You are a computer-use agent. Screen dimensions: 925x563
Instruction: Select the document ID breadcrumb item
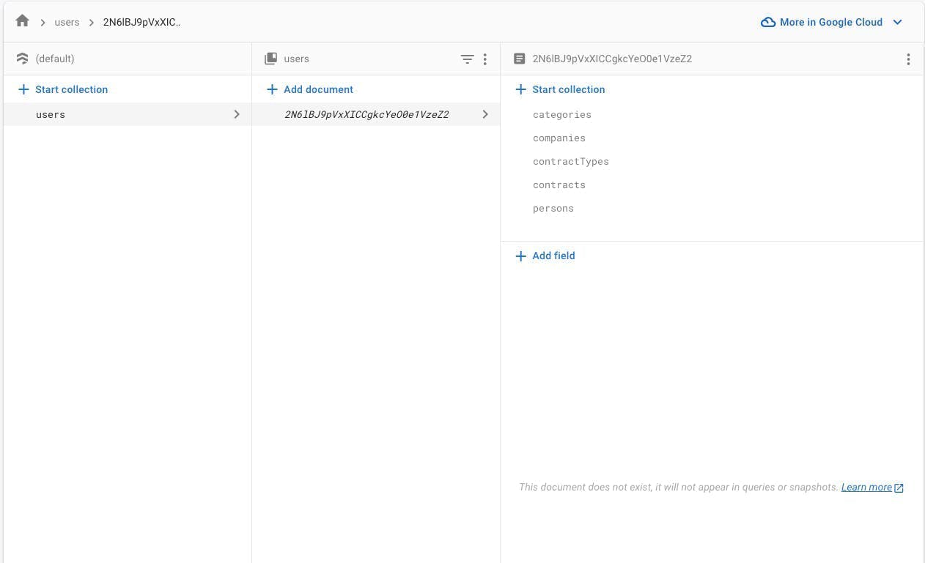pos(141,22)
